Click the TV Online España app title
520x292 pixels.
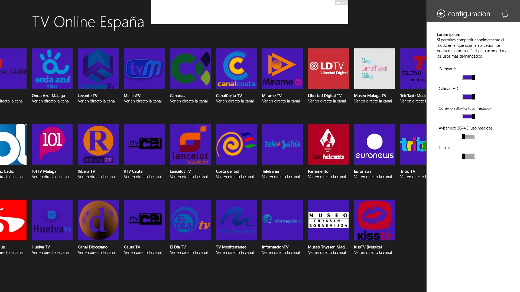click(88, 22)
